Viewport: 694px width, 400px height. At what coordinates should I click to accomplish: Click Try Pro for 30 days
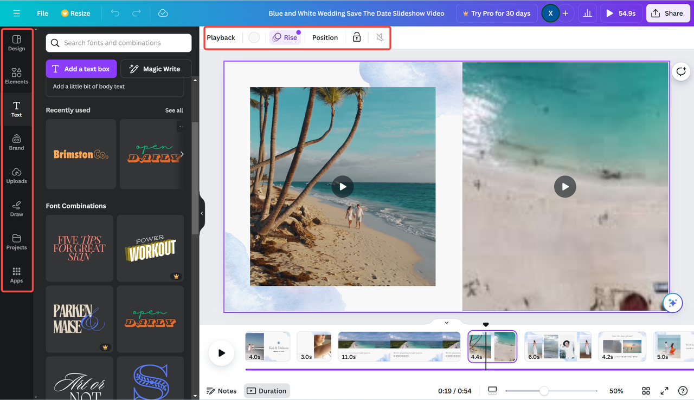click(496, 12)
